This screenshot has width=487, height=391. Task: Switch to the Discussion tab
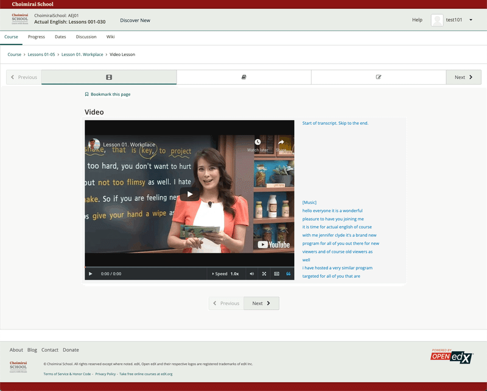tap(86, 37)
